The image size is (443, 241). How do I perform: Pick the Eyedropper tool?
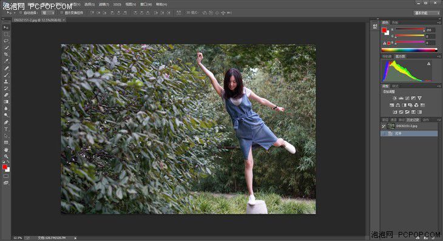6,61
